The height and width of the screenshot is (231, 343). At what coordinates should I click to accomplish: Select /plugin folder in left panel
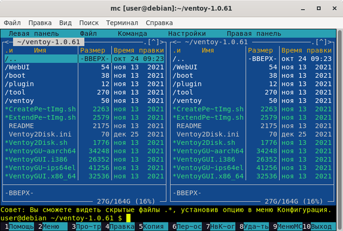84,84
